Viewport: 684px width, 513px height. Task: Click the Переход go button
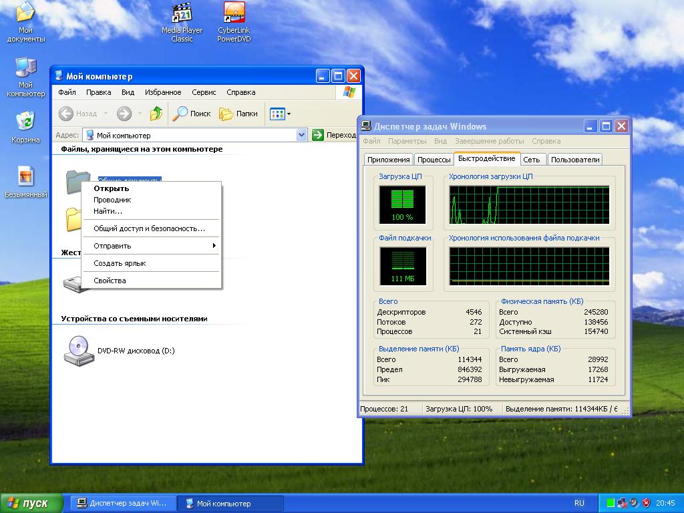pos(334,135)
